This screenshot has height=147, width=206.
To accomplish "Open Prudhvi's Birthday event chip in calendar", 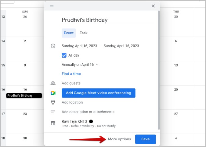I will [24, 95].
